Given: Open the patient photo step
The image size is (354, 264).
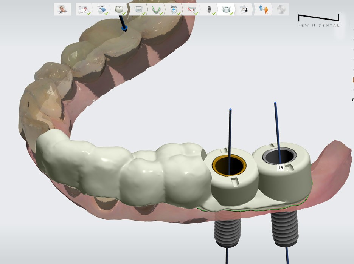Looking at the screenshot, I should [62, 9].
